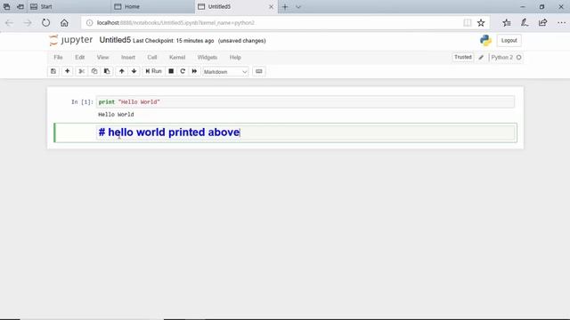Open the Edit menu
This screenshot has width=570, height=320.
(x=80, y=57)
